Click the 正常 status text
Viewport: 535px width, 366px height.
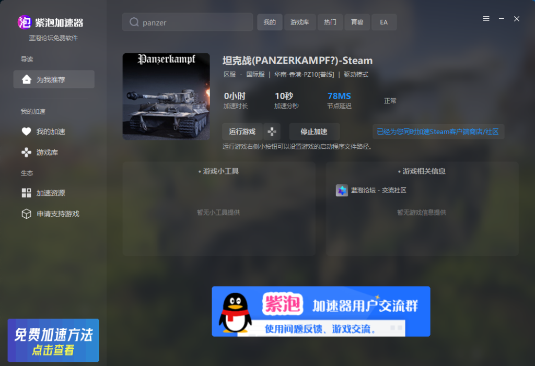click(390, 101)
